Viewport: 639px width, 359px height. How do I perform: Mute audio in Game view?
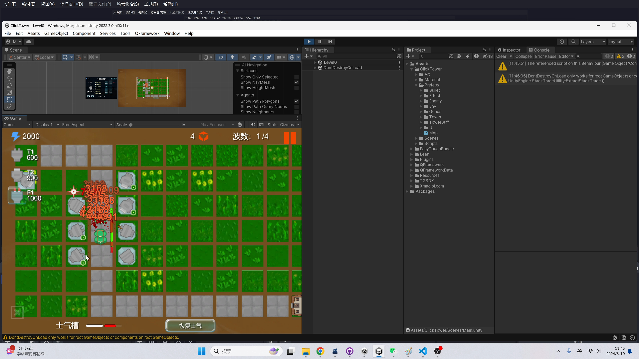(x=253, y=125)
